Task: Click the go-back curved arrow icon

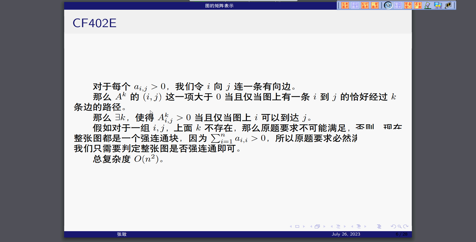Action: (x=393, y=227)
